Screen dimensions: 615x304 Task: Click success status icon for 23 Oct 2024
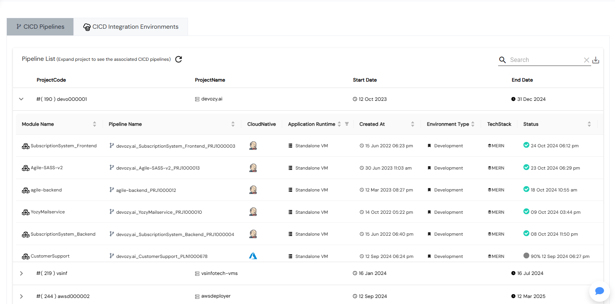pos(526,167)
